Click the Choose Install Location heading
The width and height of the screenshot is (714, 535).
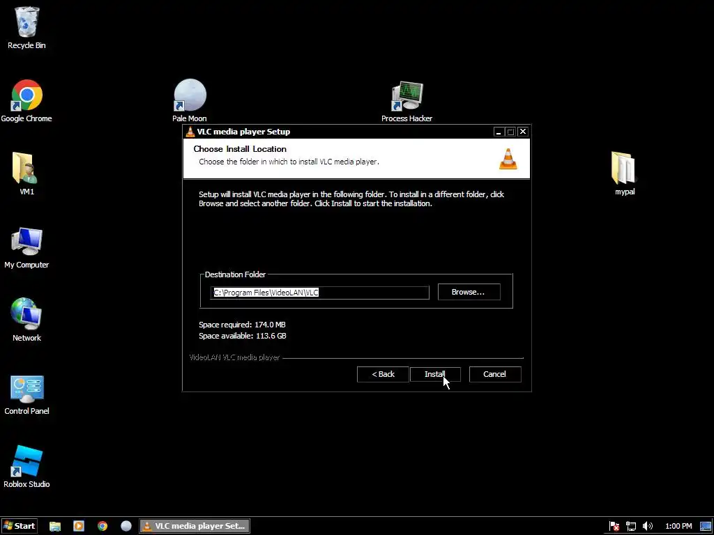[x=240, y=149]
